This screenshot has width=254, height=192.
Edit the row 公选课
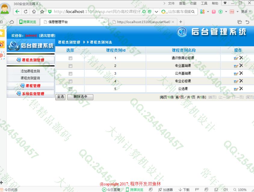click(x=236, y=89)
